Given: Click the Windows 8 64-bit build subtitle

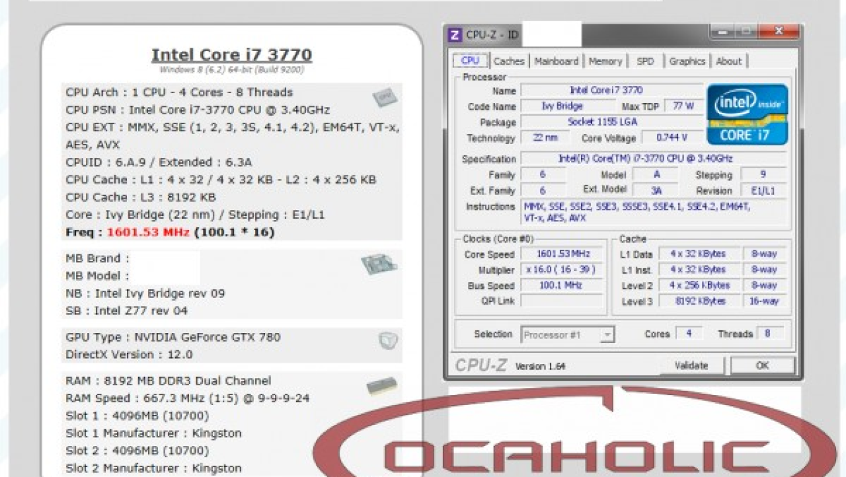Looking at the screenshot, I should (x=231, y=70).
